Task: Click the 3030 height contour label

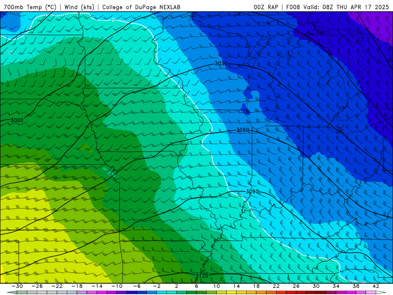Action: coord(221,63)
